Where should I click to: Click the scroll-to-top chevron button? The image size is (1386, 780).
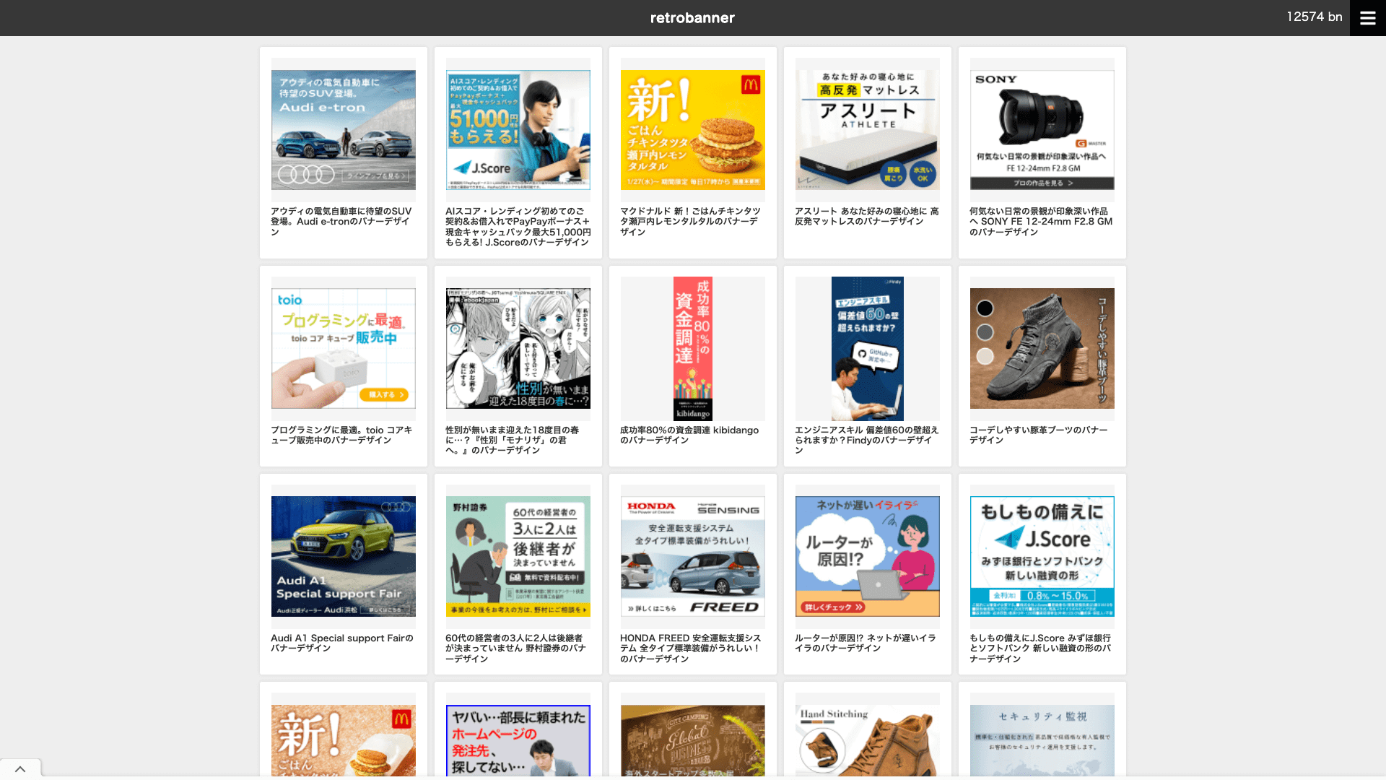pyautogui.click(x=20, y=769)
